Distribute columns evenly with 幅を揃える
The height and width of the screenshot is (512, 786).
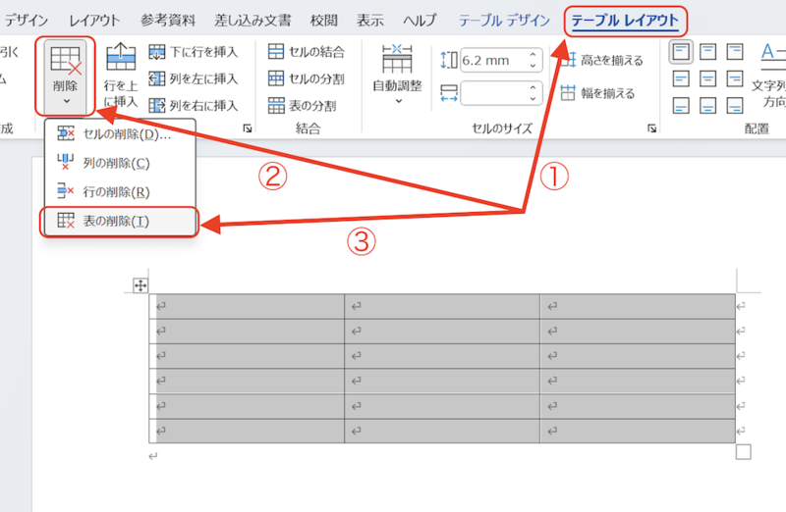(x=597, y=93)
